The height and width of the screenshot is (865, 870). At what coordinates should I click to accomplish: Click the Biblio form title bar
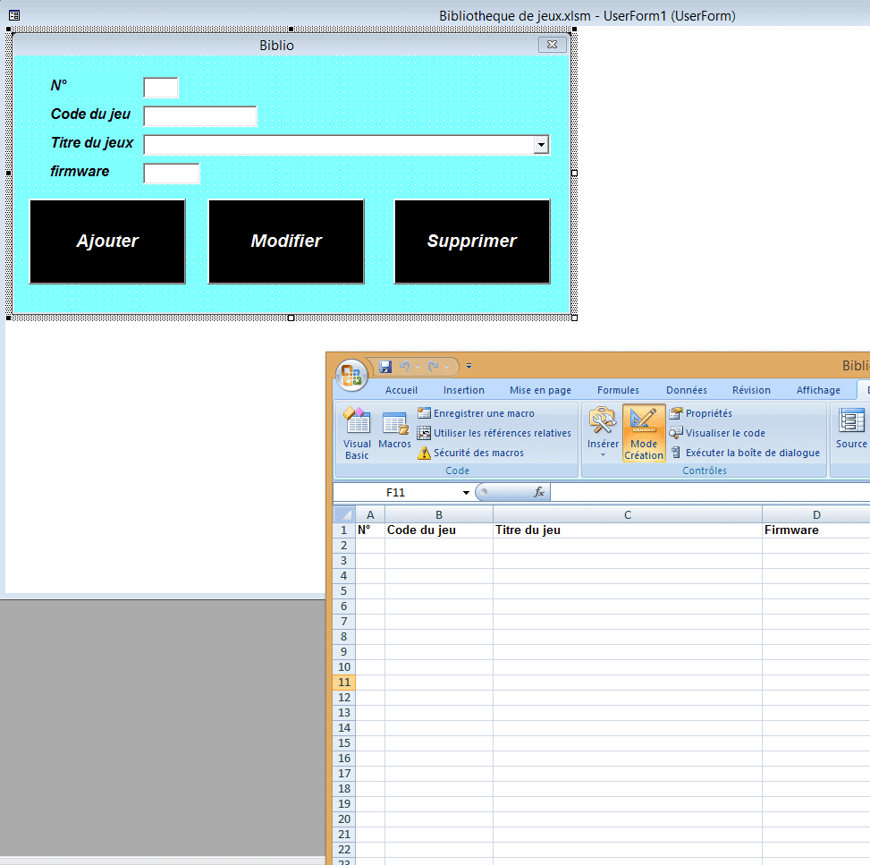point(276,45)
